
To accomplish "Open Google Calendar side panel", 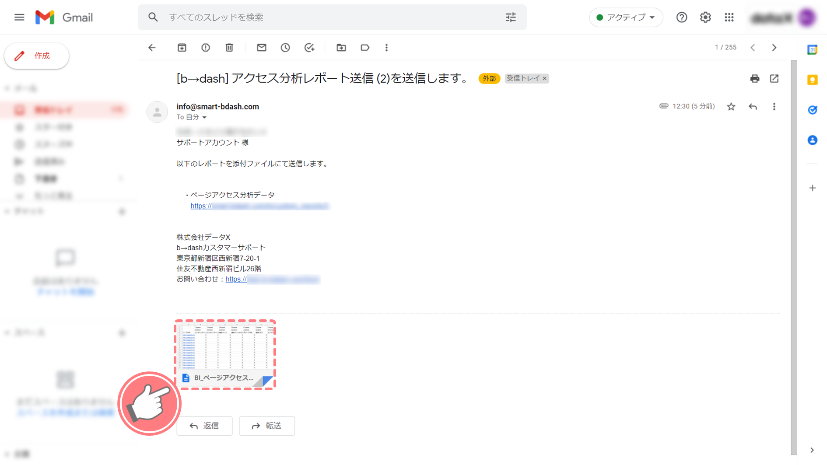I will point(812,49).
